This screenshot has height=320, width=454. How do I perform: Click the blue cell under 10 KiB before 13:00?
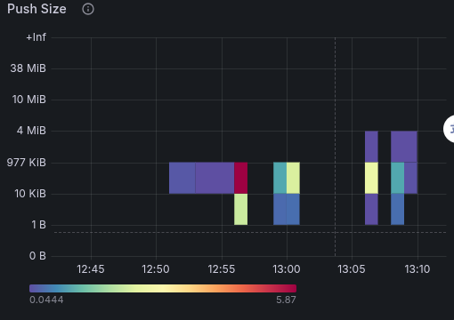[280, 209]
